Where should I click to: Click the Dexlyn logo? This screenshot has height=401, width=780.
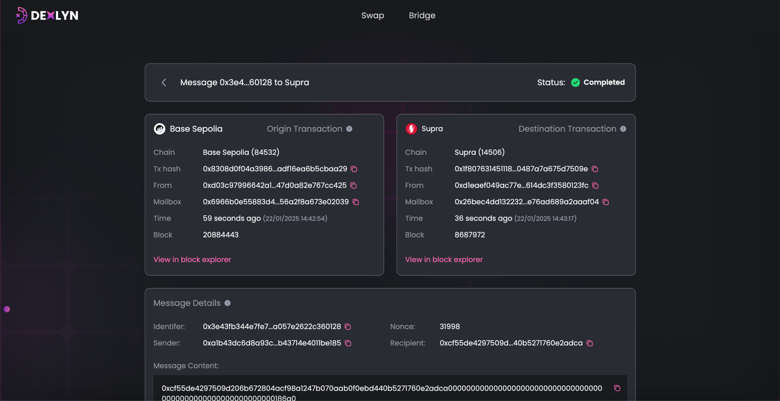point(47,16)
